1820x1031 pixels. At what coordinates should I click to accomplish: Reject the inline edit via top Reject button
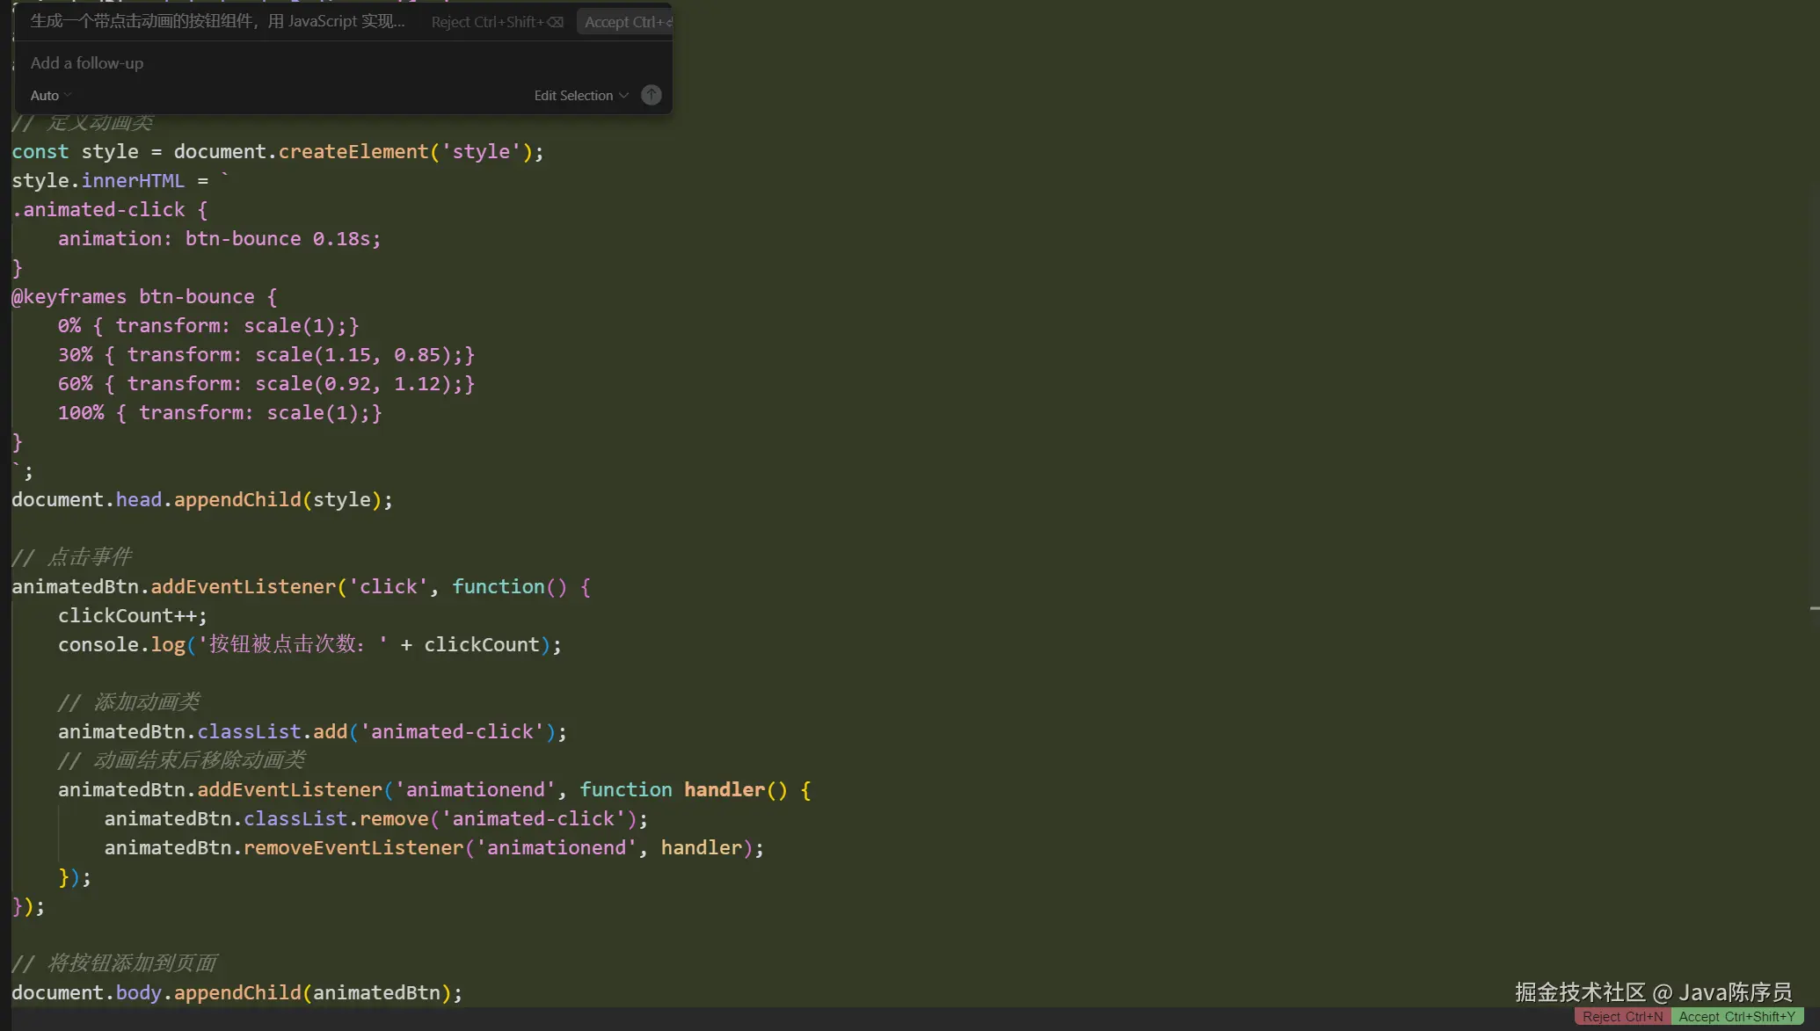tap(496, 22)
